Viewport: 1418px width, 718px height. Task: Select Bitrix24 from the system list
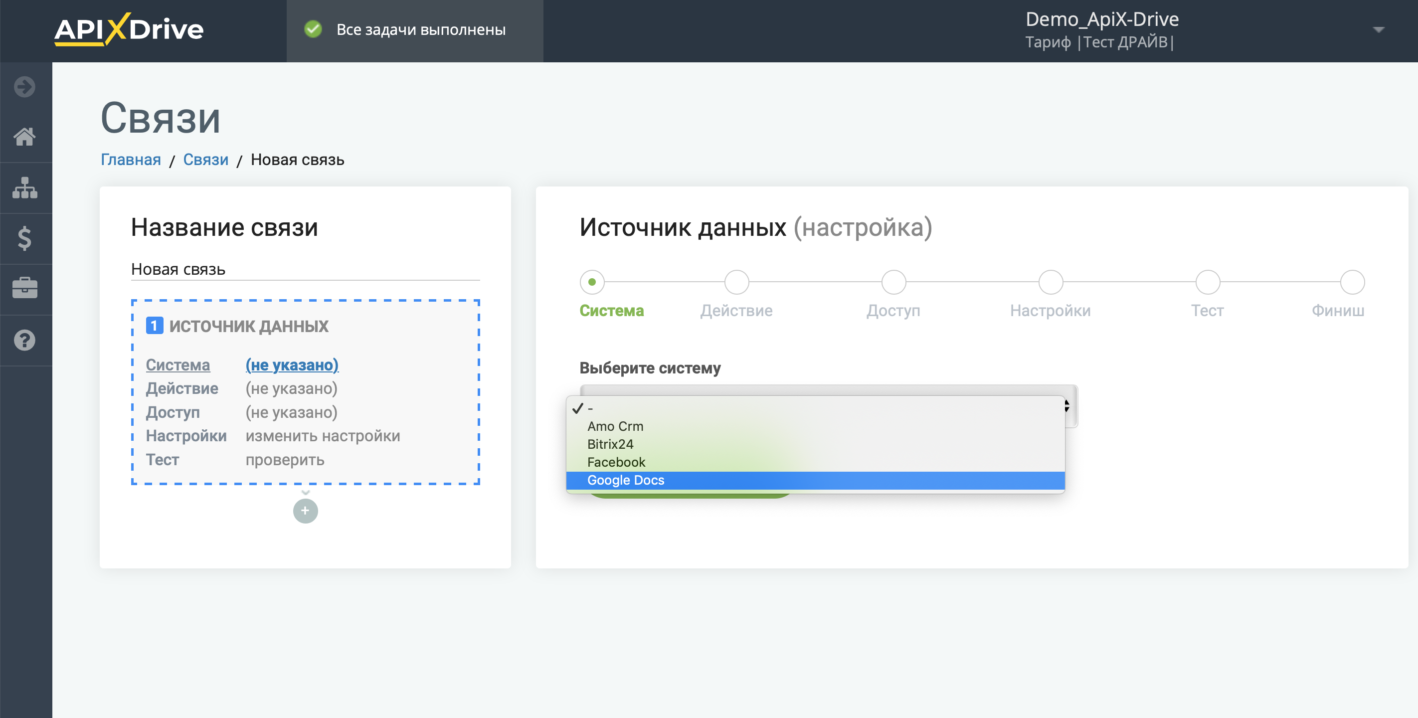[x=815, y=444]
